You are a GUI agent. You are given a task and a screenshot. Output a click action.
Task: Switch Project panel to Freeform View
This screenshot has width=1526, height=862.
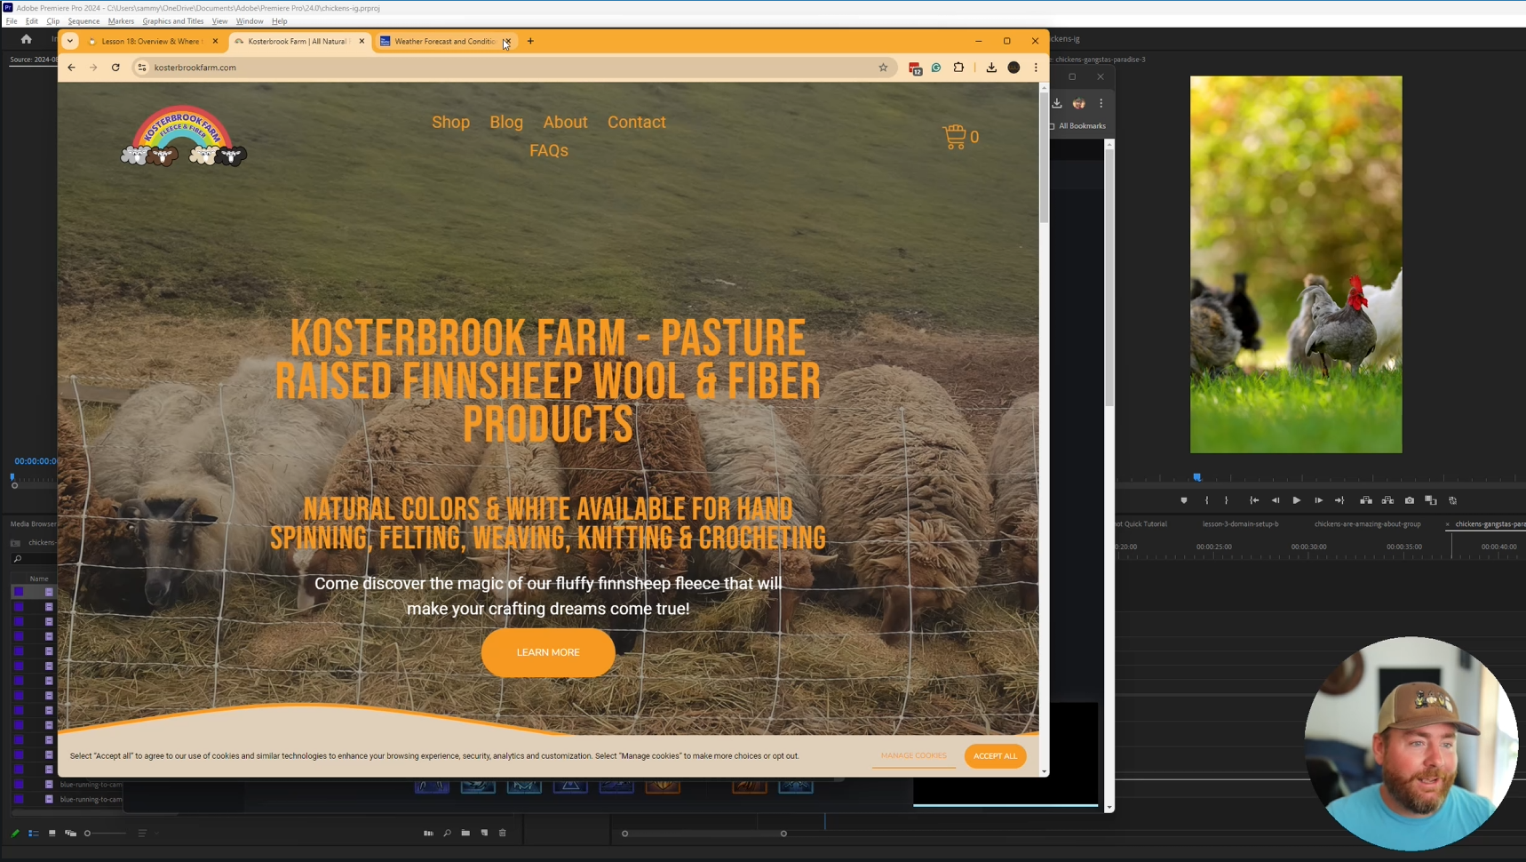pyautogui.click(x=71, y=834)
